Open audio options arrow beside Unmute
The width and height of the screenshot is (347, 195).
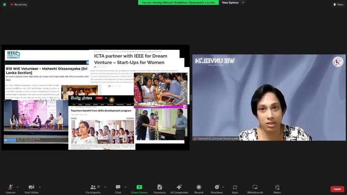(x=17, y=187)
